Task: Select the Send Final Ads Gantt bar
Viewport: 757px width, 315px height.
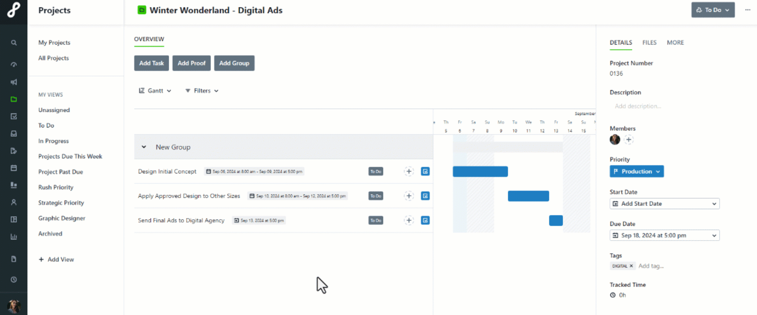Action: click(x=556, y=220)
